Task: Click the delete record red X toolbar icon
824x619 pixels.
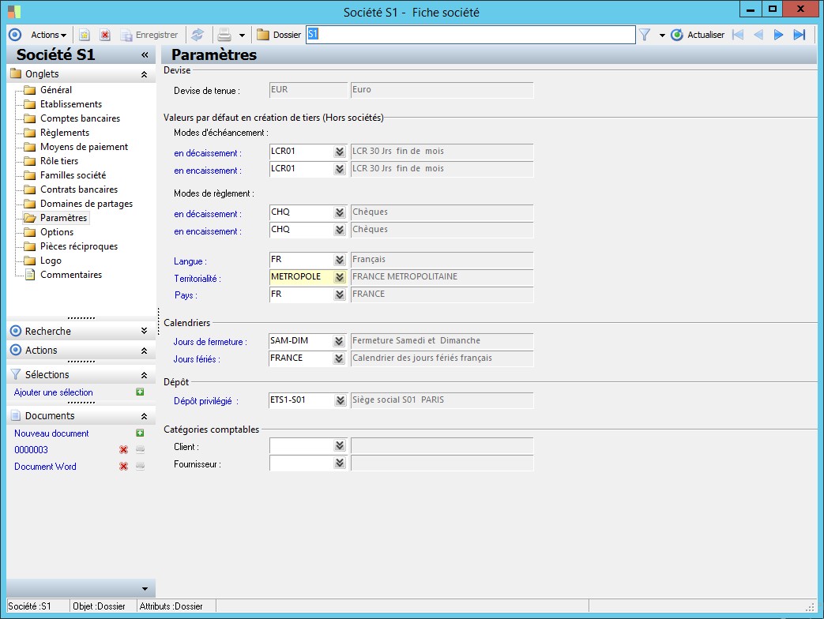Action: (105, 35)
